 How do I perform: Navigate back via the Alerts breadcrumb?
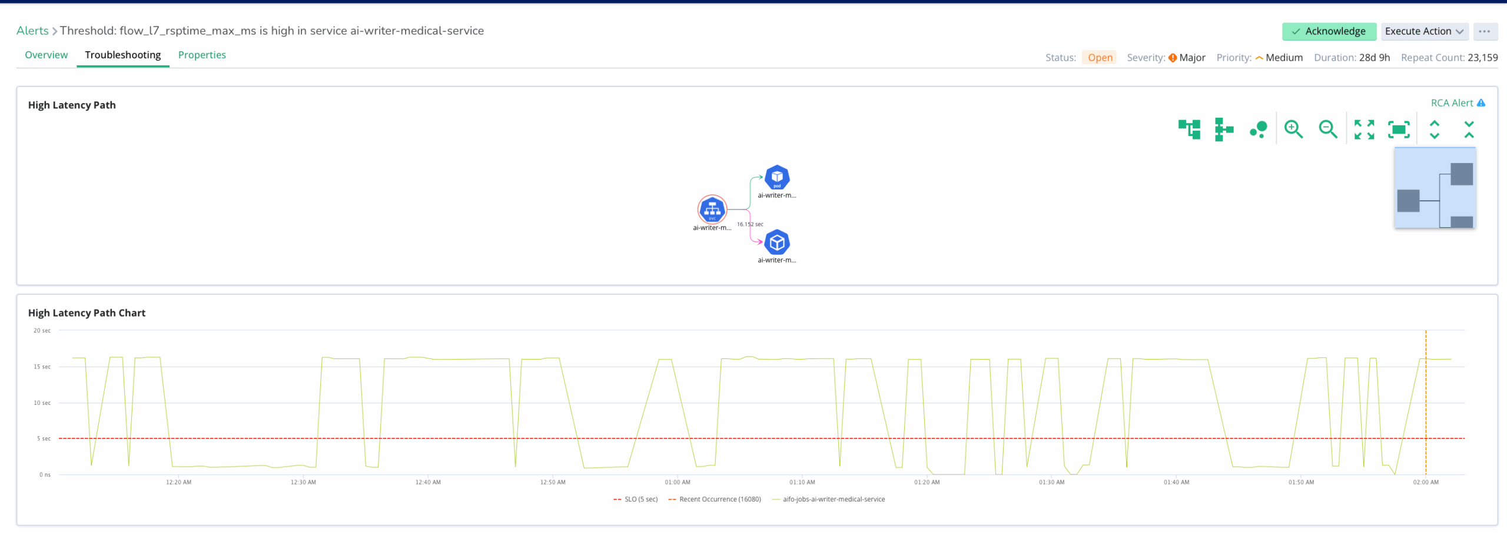32,31
